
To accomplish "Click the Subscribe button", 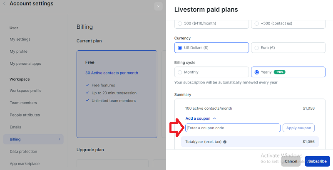I will click(x=317, y=161).
